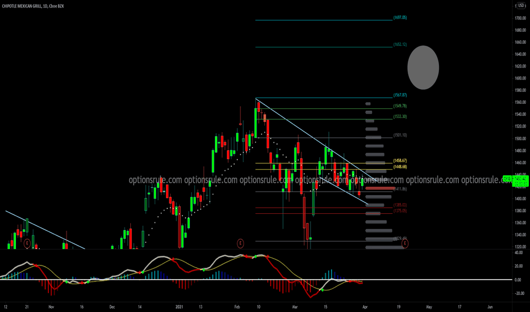The image size is (530, 312).
Task: Click 1700.00 on the price axis
Action: [520, 18]
